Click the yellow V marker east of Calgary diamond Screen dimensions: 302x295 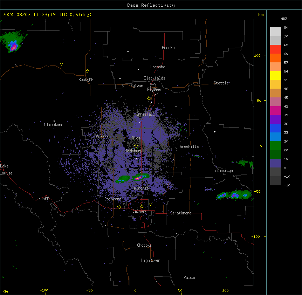(x=150, y=205)
